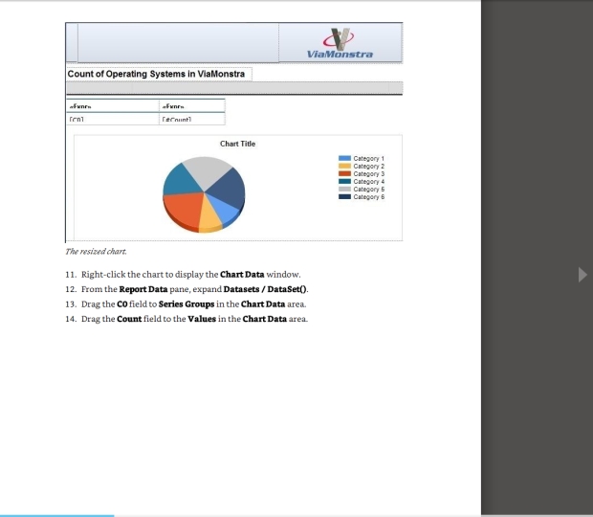This screenshot has height=517, width=593.
Task: Click the ViaMonstra logo
Action: (340, 44)
